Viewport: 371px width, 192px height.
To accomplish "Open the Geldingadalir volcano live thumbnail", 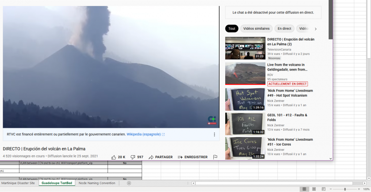I will [245, 73].
